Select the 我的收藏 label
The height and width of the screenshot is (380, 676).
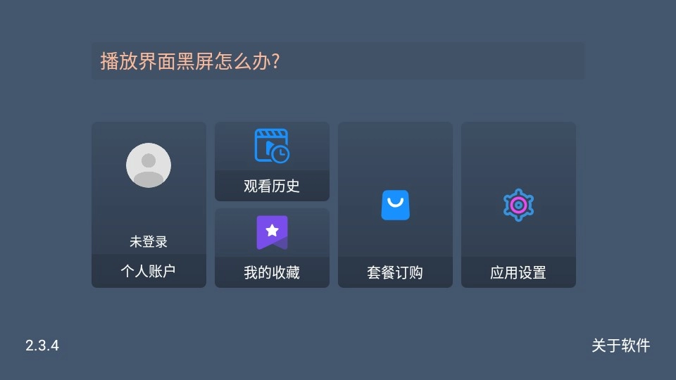pos(272,272)
